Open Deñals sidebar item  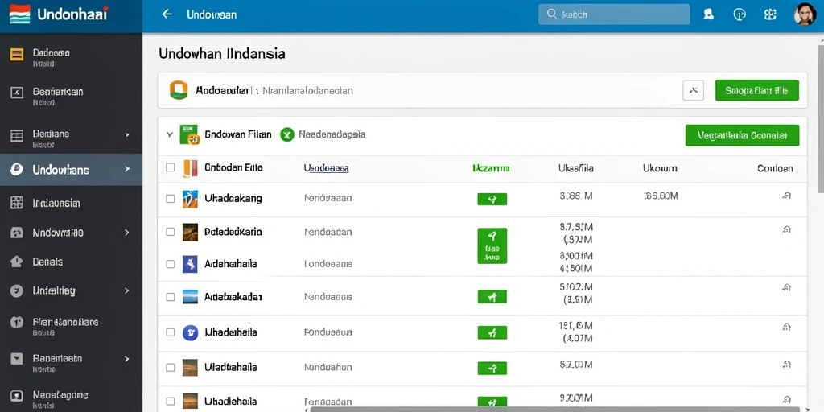click(71, 262)
